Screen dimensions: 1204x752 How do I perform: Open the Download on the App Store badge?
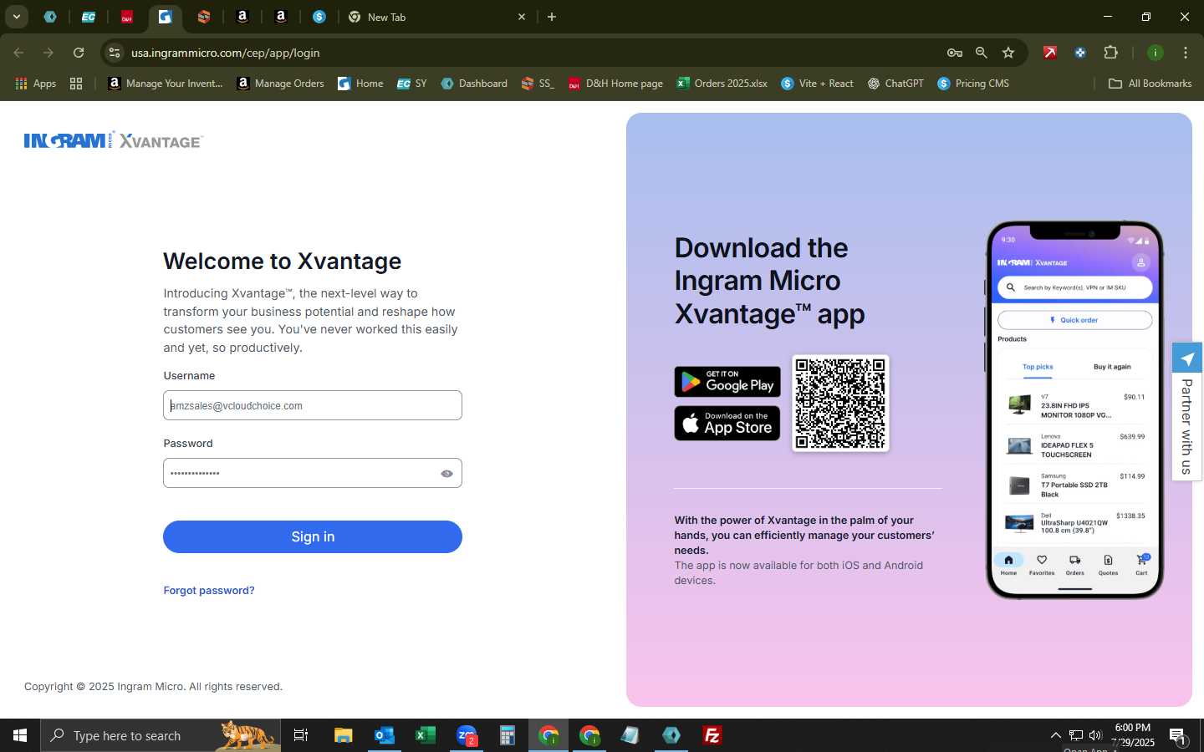[x=727, y=424]
